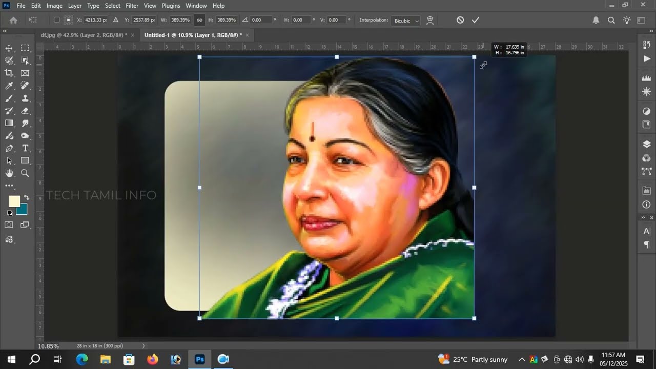
Task: Select the Crop tool
Action: [9, 73]
